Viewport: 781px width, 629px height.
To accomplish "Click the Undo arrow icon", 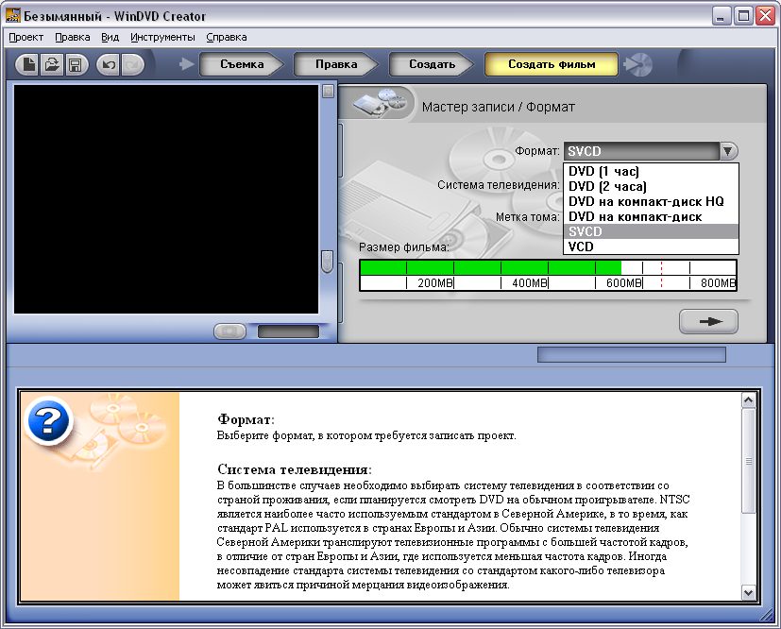I will click(109, 65).
